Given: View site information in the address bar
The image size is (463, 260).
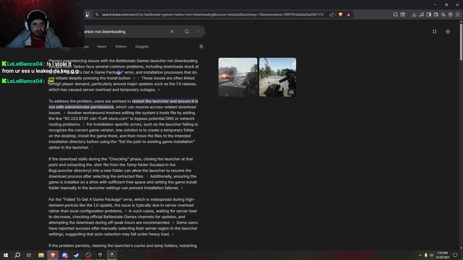Looking at the screenshot, I should coord(97,14).
